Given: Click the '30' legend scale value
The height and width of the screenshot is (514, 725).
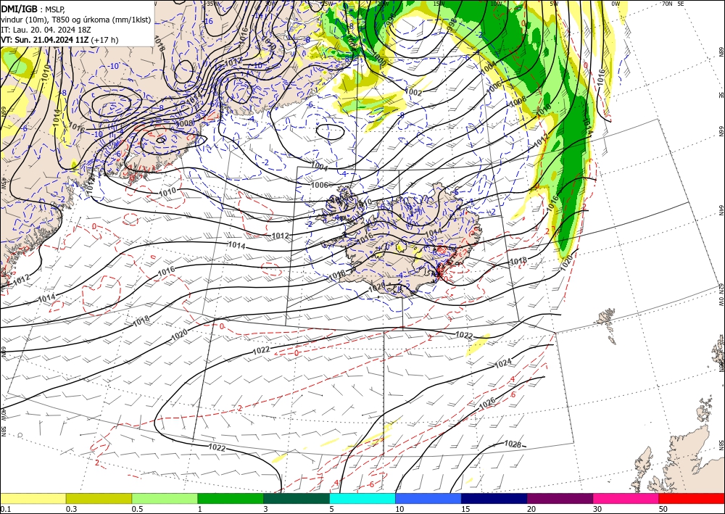Looking at the screenshot, I should (x=597, y=509).
